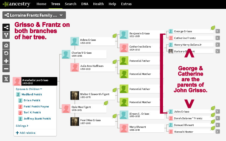Open the DNA menu
The height and width of the screenshot is (141, 226).
coord(85,4)
